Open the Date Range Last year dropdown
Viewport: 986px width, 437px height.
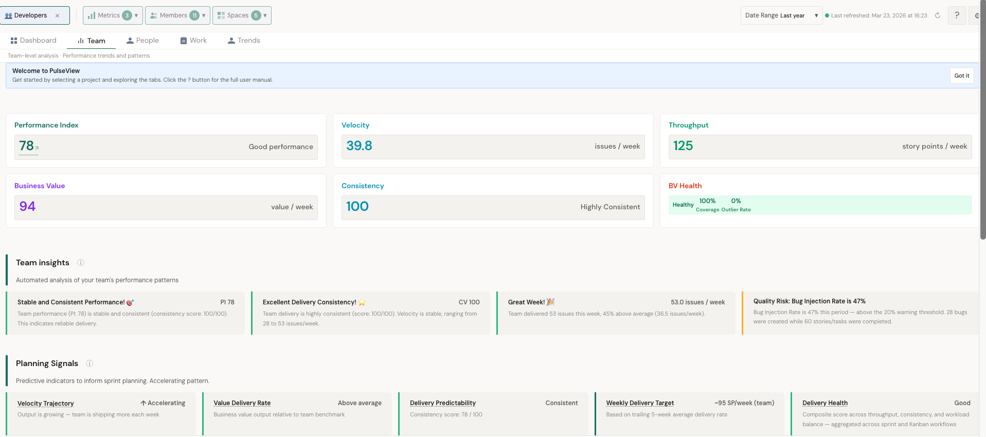point(781,15)
